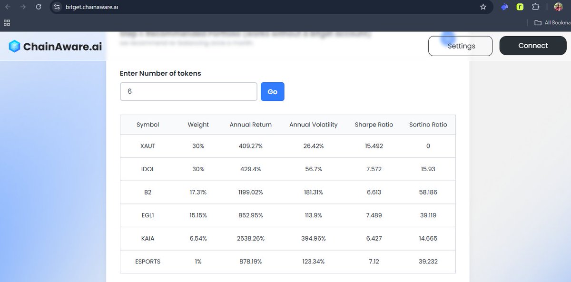
Task: Open the All Bookmarks folder
Action: tap(552, 22)
